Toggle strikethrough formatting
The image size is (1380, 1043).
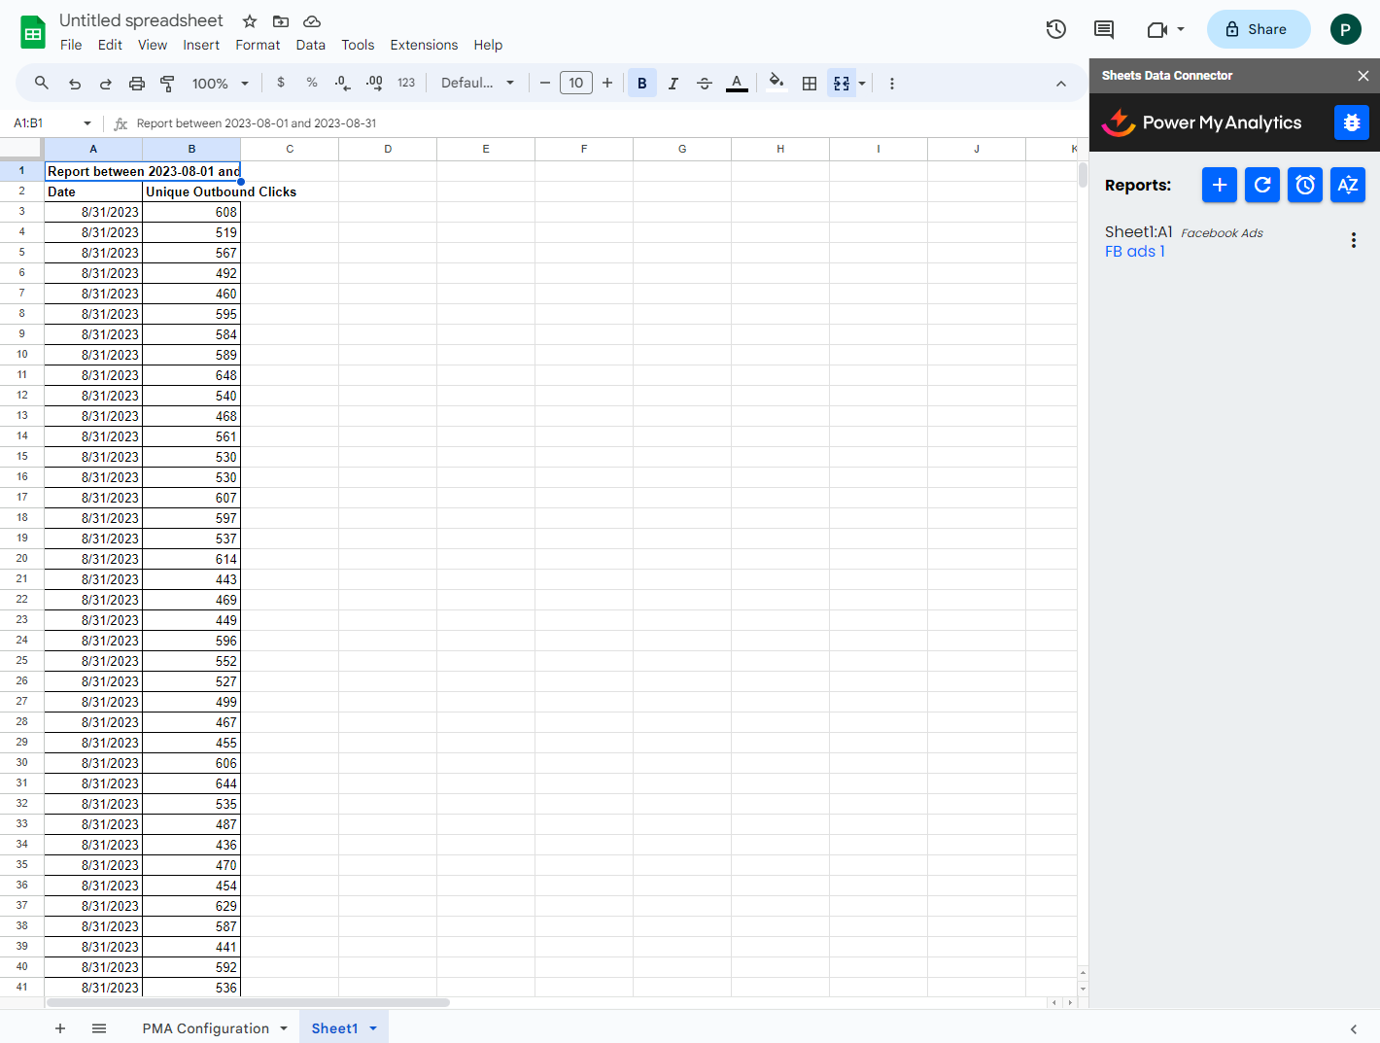point(705,84)
